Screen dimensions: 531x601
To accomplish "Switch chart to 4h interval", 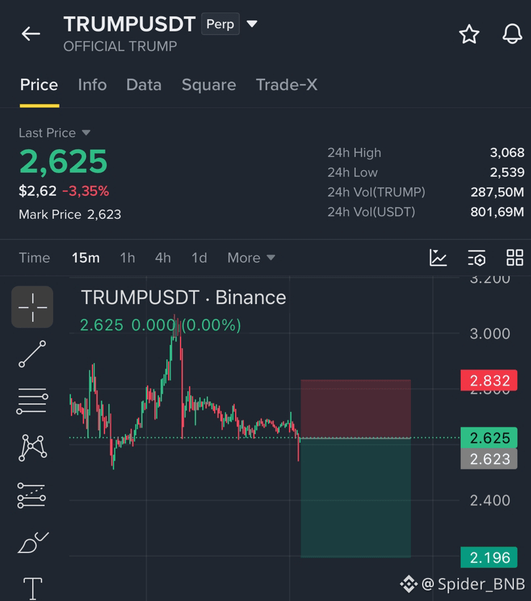I will click(163, 257).
